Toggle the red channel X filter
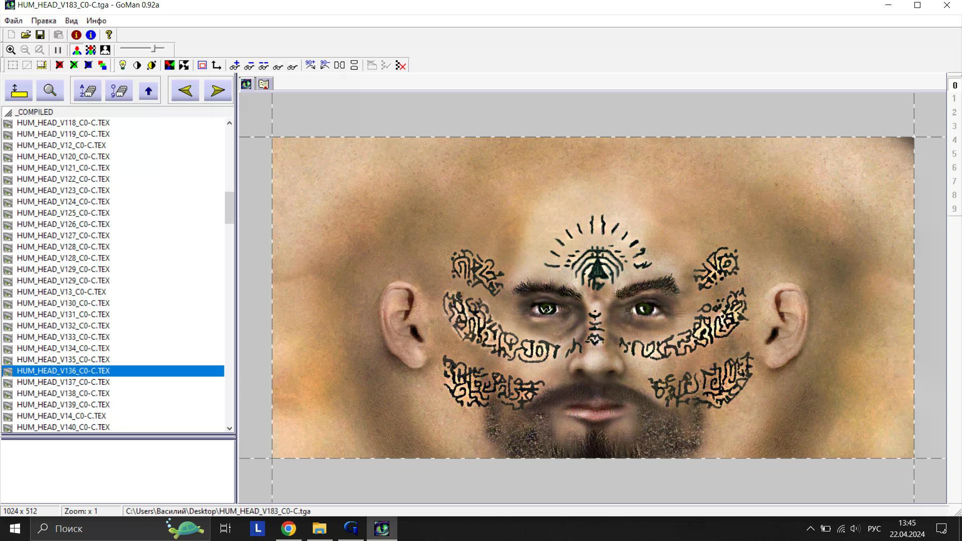This screenshot has width=962, height=541. coord(60,65)
